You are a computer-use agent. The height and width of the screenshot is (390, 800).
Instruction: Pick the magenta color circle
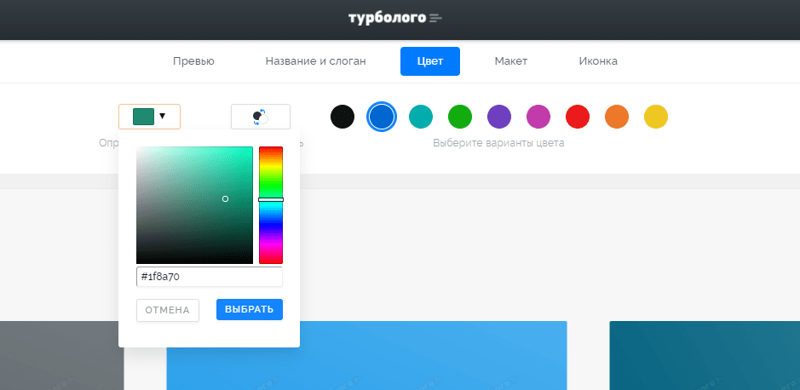click(538, 117)
